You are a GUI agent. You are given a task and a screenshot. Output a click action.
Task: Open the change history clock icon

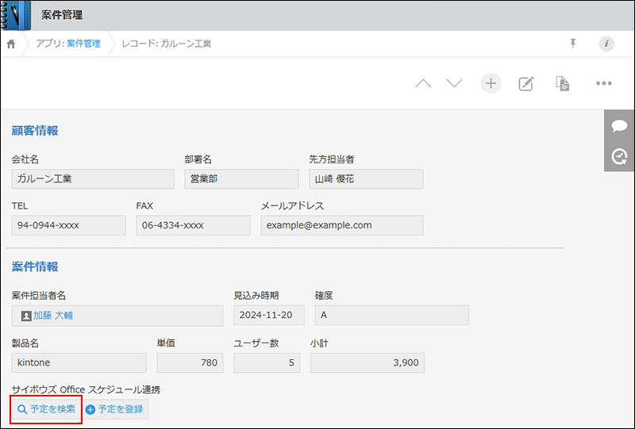click(619, 156)
